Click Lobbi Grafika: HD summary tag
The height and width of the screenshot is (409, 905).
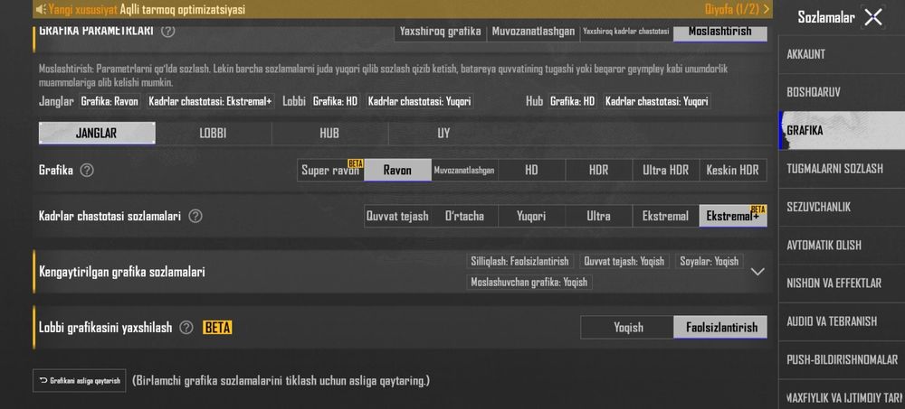(x=336, y=101)
